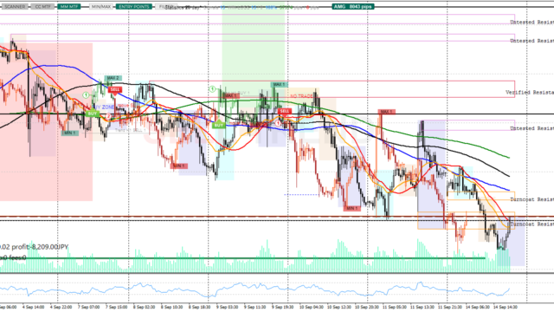554x312 pixels.
Task: Click the teal MAX 1 label near 9 Sep 19:30
Action: pyautogui.click(x=279, y=85)
